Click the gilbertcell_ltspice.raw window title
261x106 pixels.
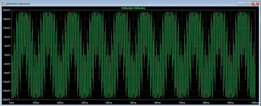[x=18, y=3]
